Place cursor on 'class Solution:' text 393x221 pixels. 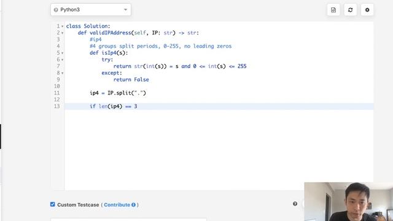88,26
